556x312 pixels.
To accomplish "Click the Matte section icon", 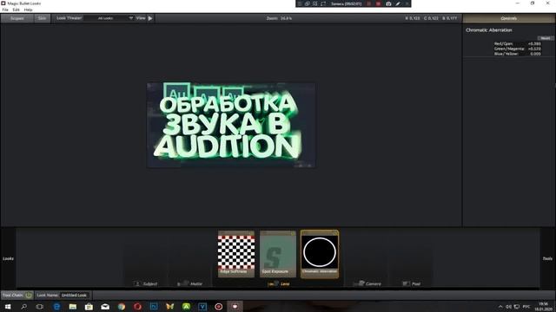I will 182,283.
